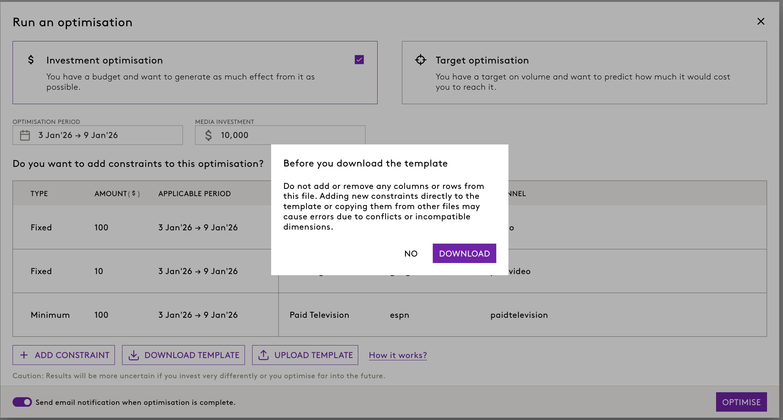Viewport: 783px width, 420px height.
Task: Click the OPTIMISE button
Action: pos(741,402)
